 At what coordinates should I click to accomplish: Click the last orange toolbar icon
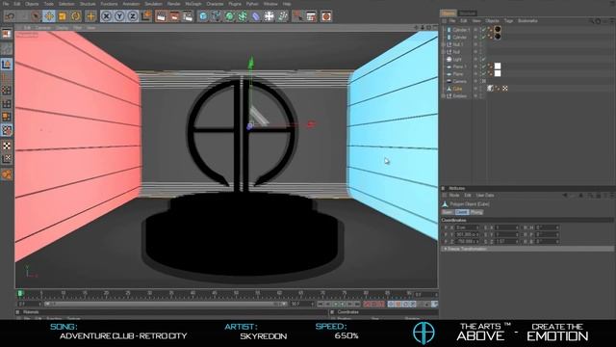pyautogui.click(x=326, y=16)
